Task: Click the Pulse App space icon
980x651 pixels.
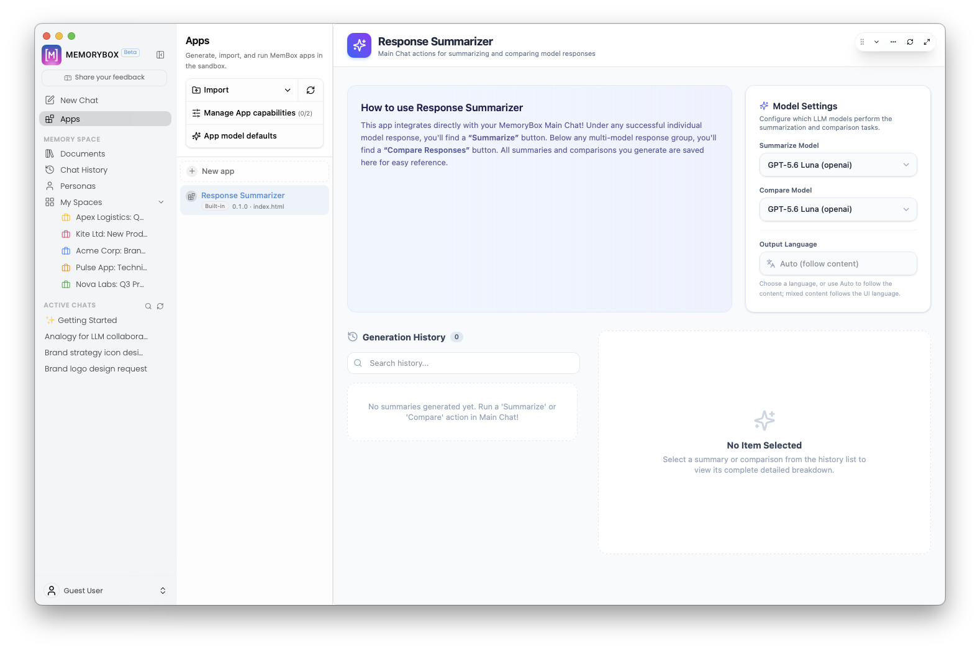Action: coord(66,268)
